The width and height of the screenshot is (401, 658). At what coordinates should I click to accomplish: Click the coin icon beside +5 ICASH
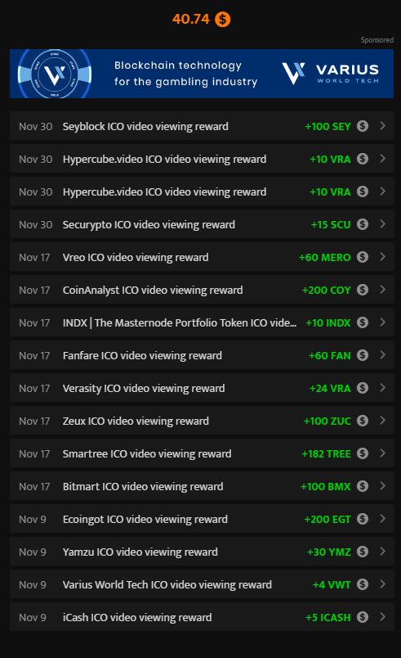pyautogui.click(x=363, y=617)
